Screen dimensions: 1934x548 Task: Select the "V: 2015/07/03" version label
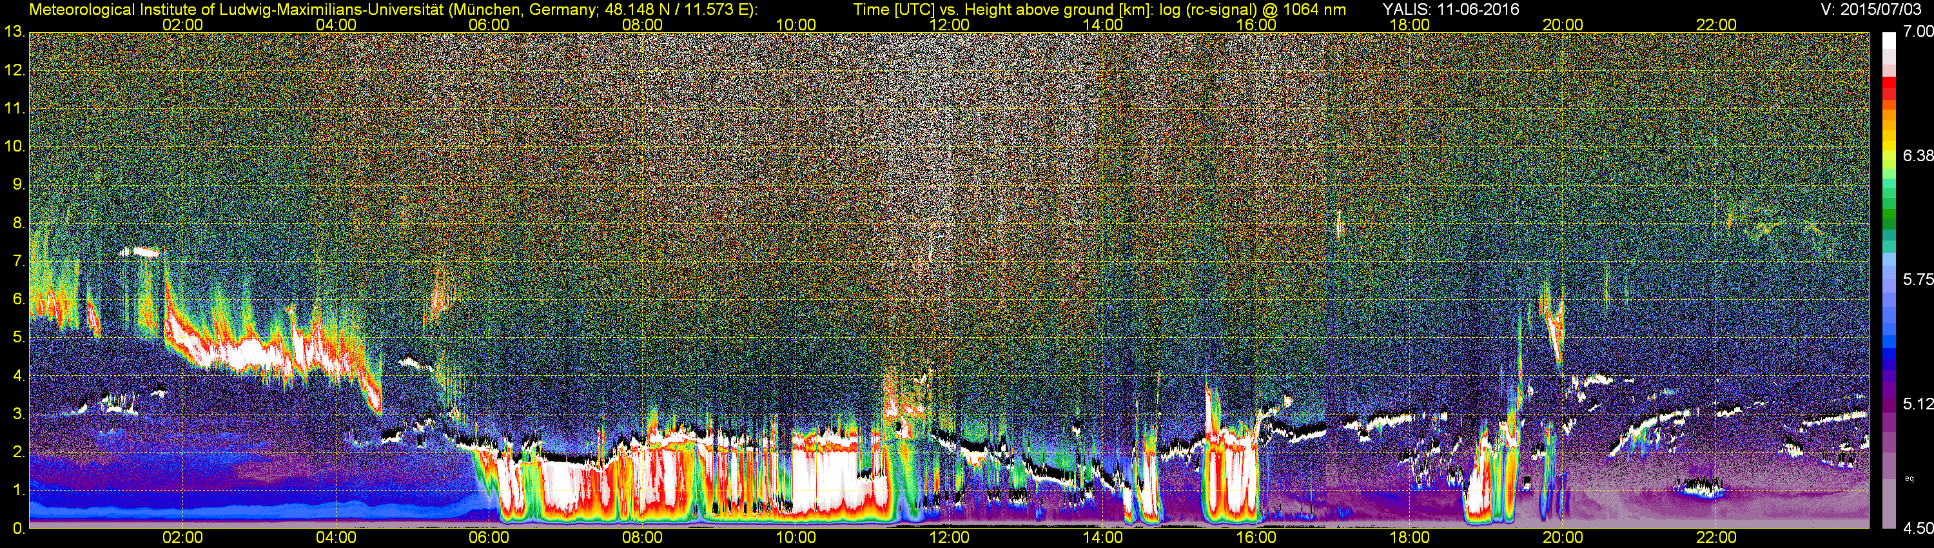coord(1870,10)
